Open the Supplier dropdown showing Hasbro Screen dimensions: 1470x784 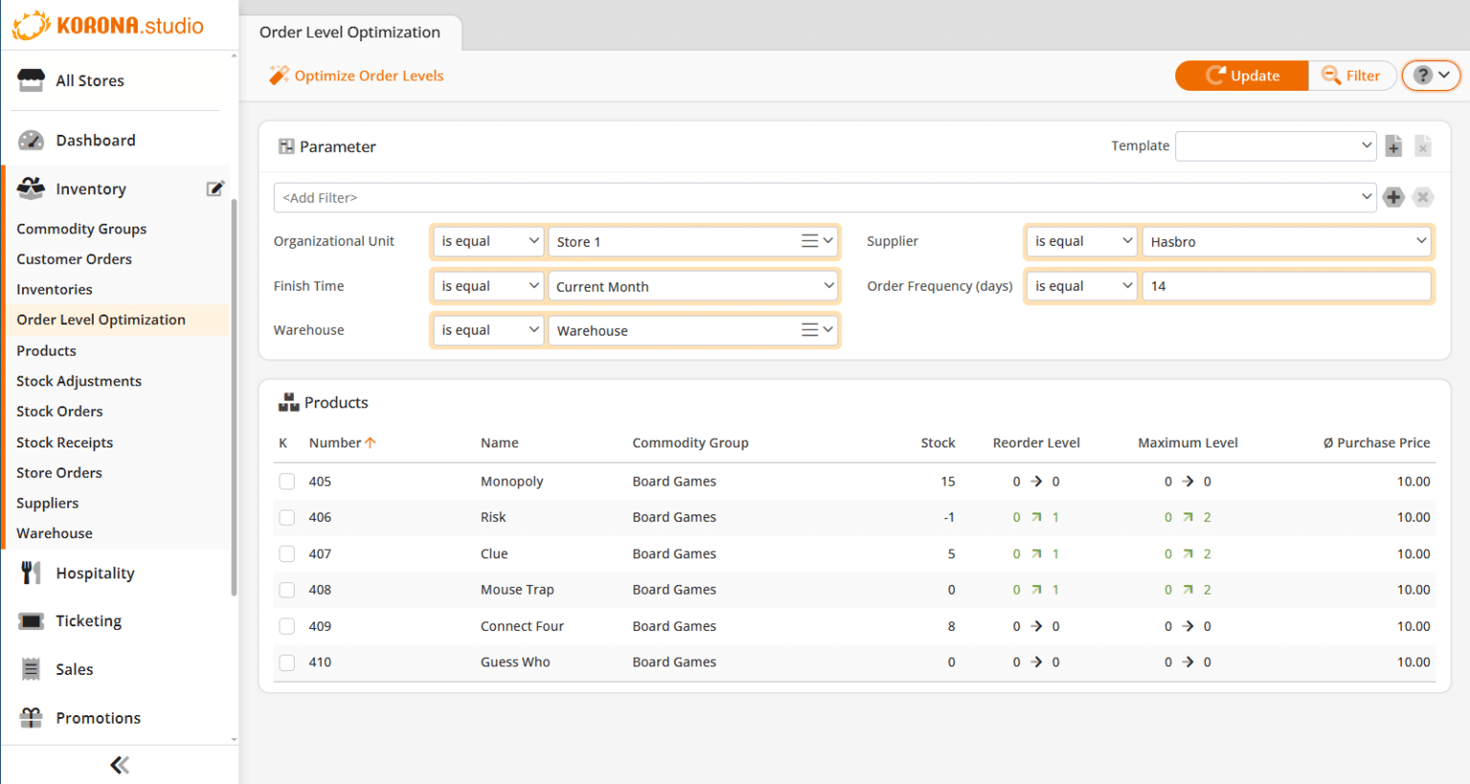[1286, 241]
